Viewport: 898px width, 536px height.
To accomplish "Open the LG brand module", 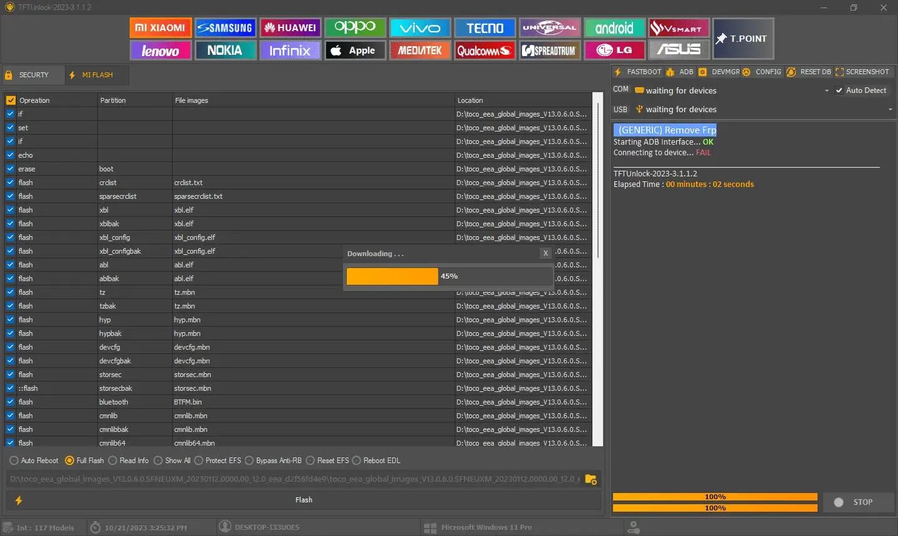I will (x=614, y=50).
